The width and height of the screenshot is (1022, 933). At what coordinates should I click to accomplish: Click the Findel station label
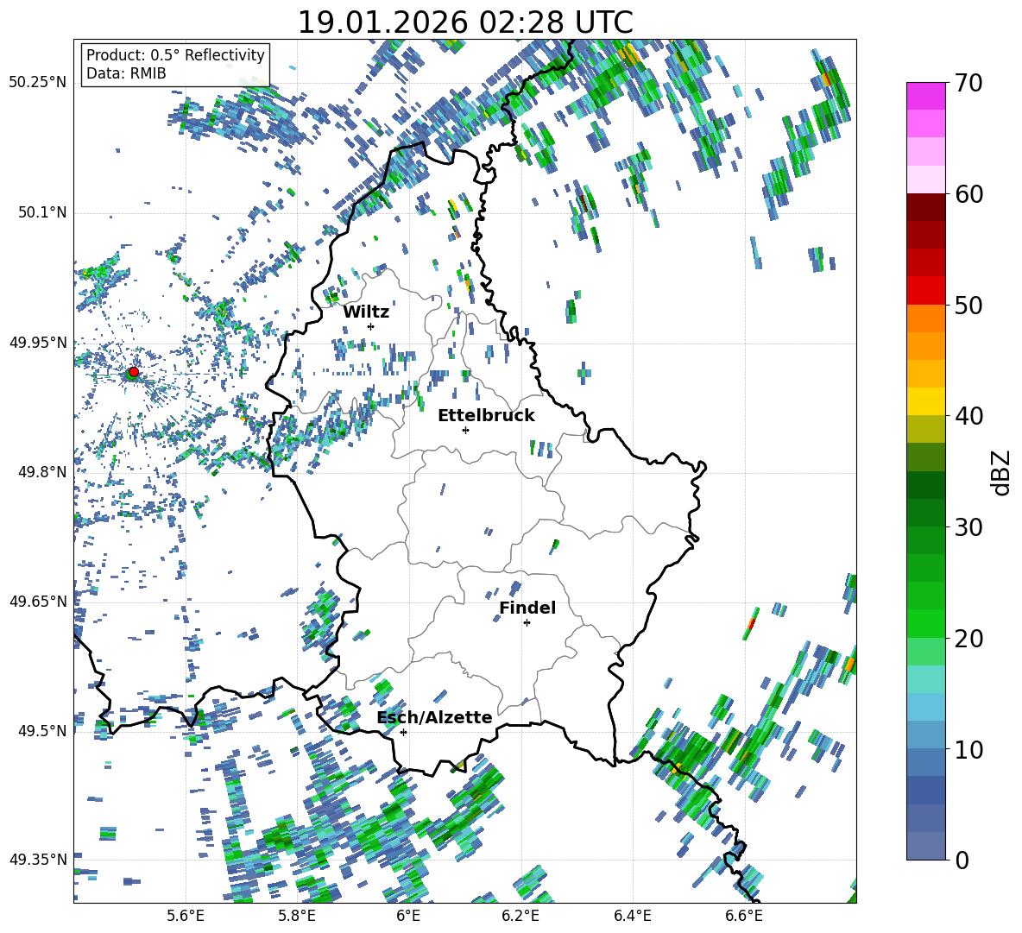click(527, 608)
